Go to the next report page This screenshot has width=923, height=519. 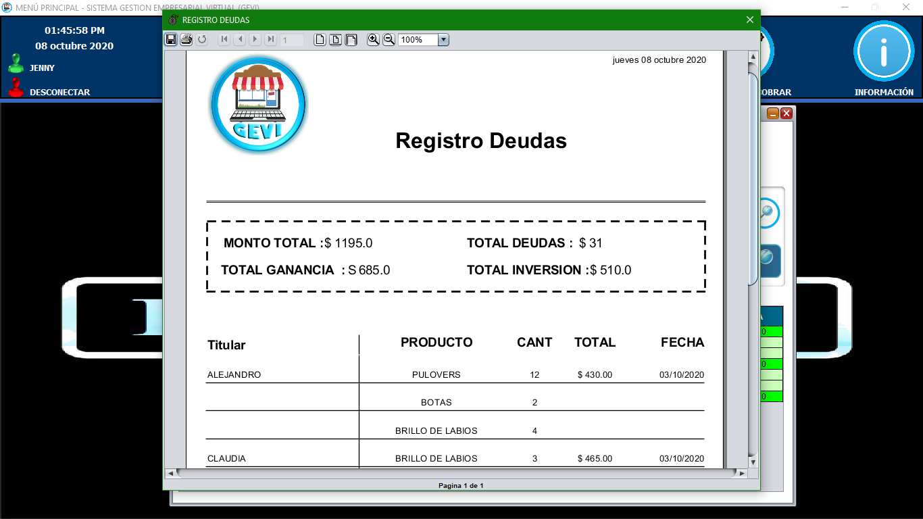pos(255,40)
